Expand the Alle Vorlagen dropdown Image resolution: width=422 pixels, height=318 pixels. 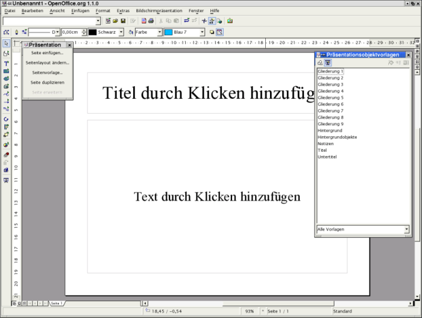406,229
